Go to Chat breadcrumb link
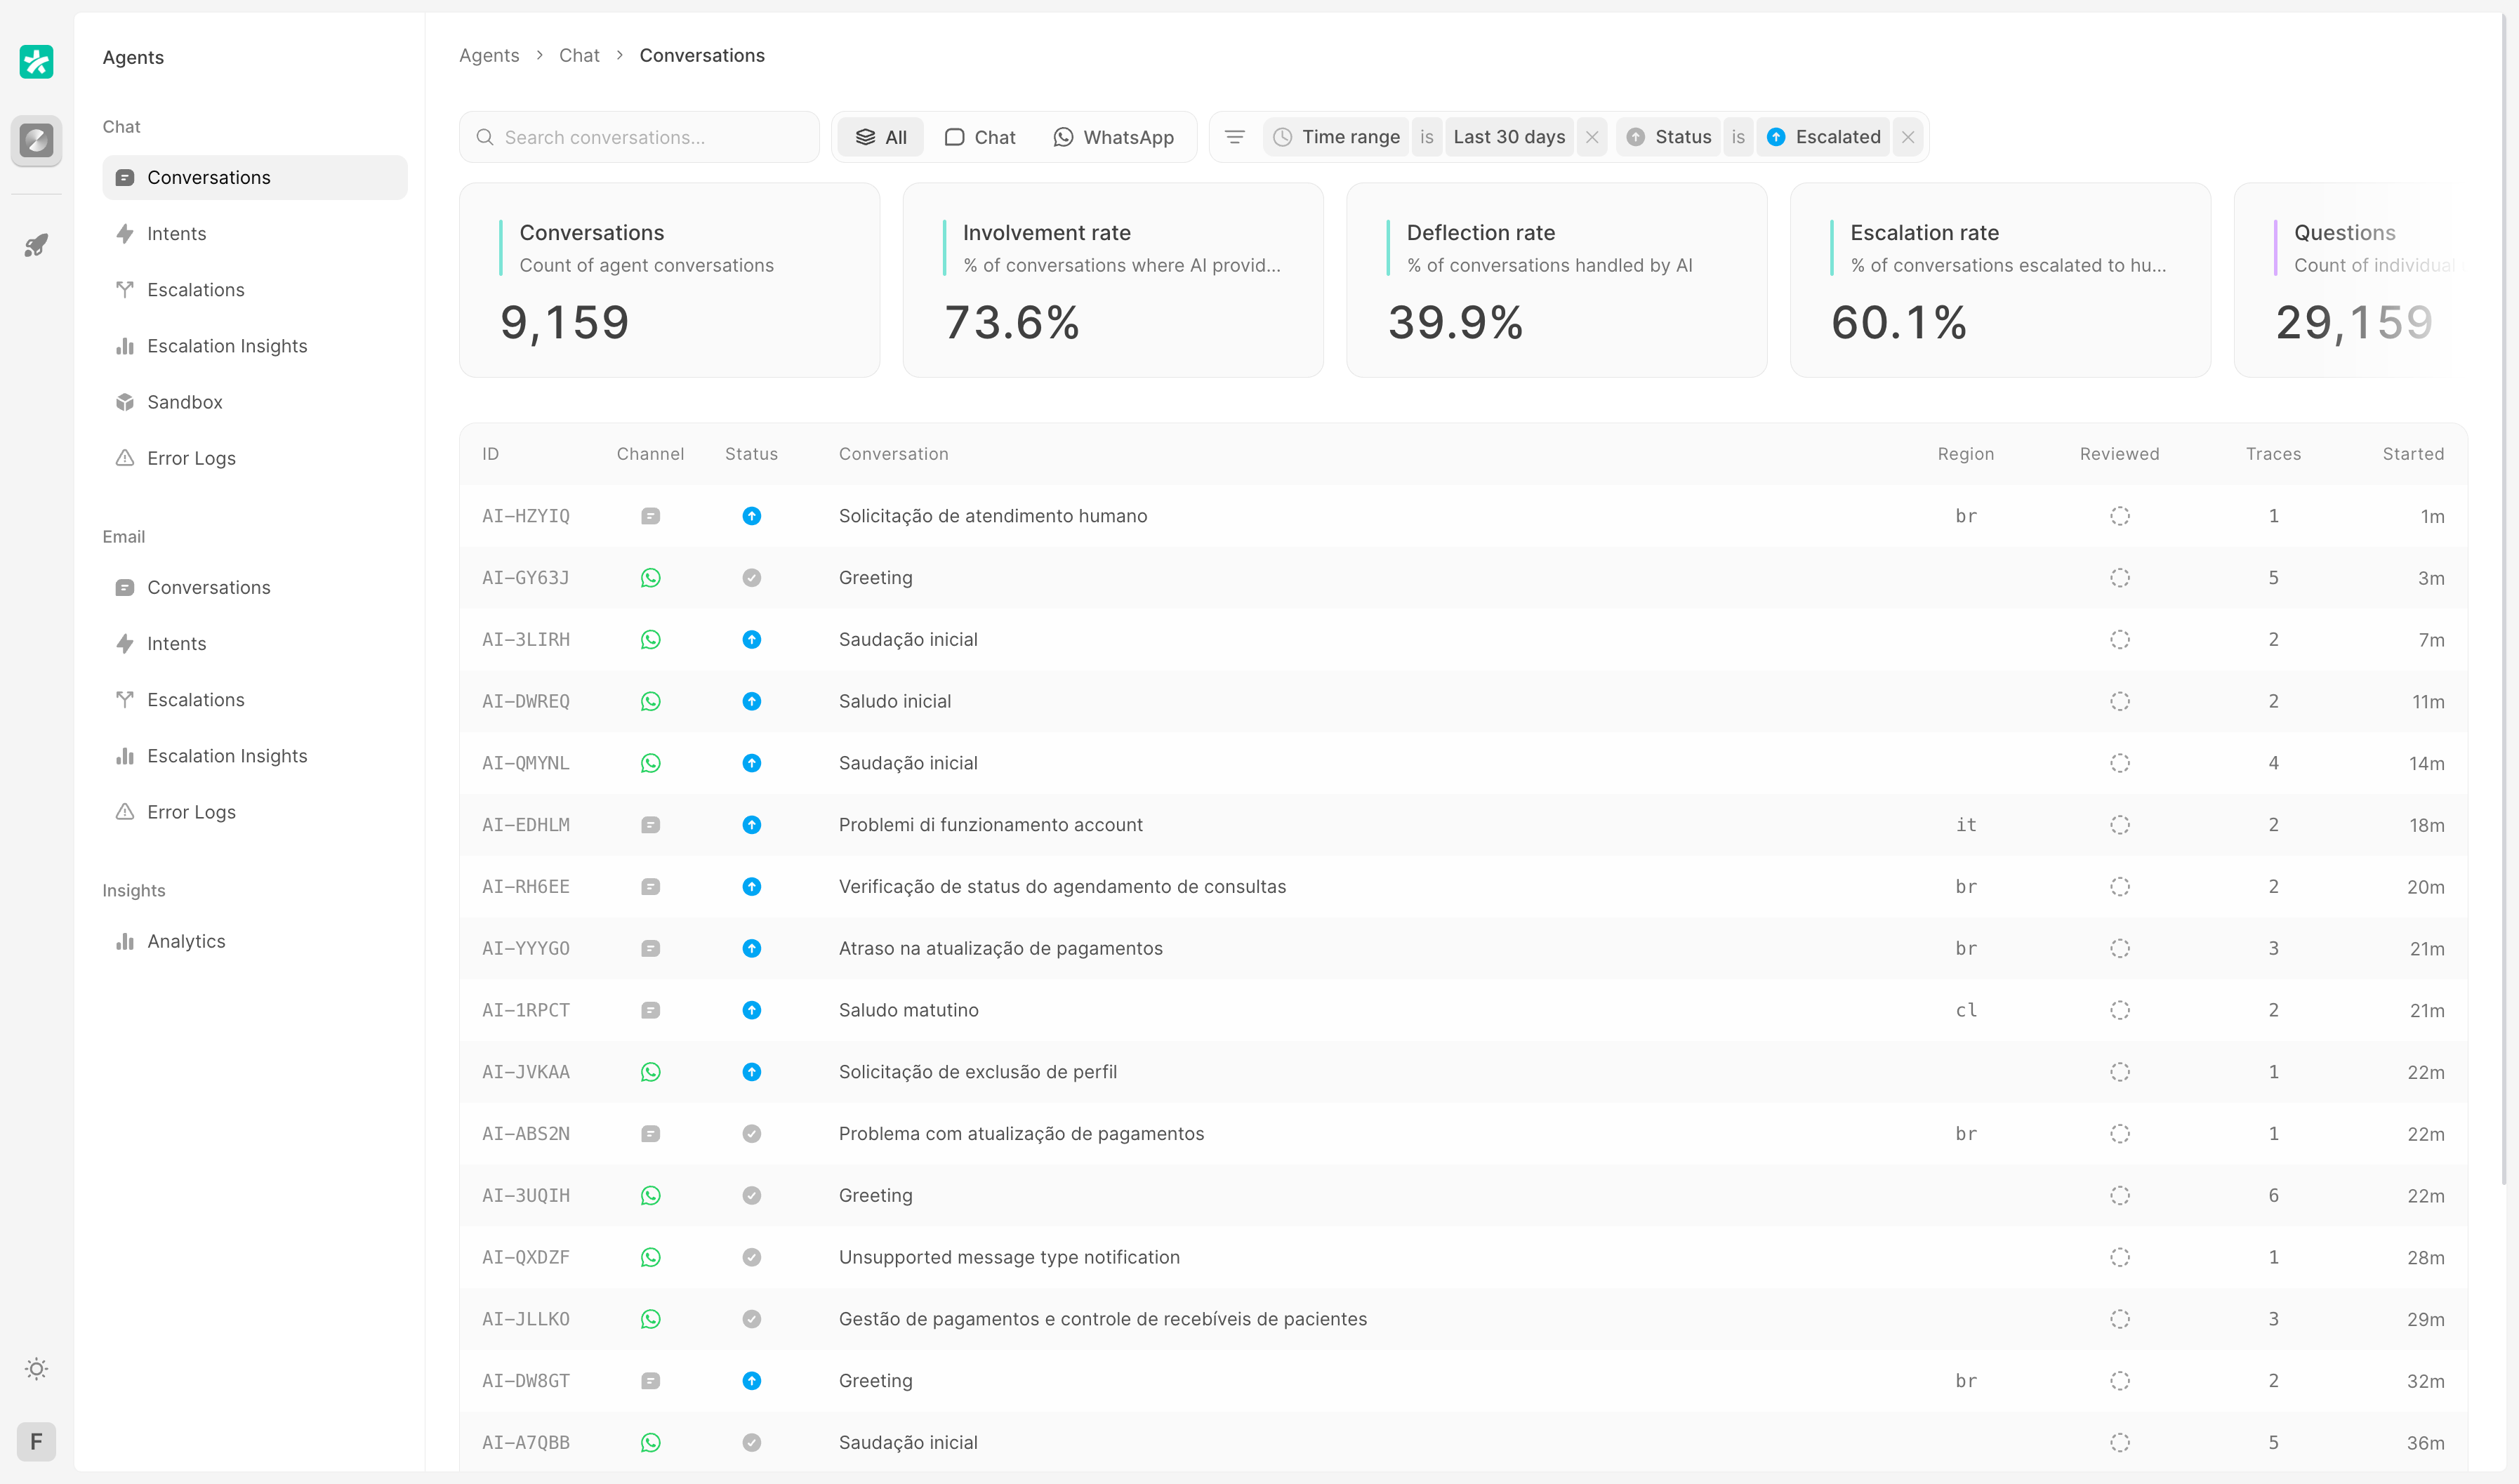 click(x=579, y=55)
